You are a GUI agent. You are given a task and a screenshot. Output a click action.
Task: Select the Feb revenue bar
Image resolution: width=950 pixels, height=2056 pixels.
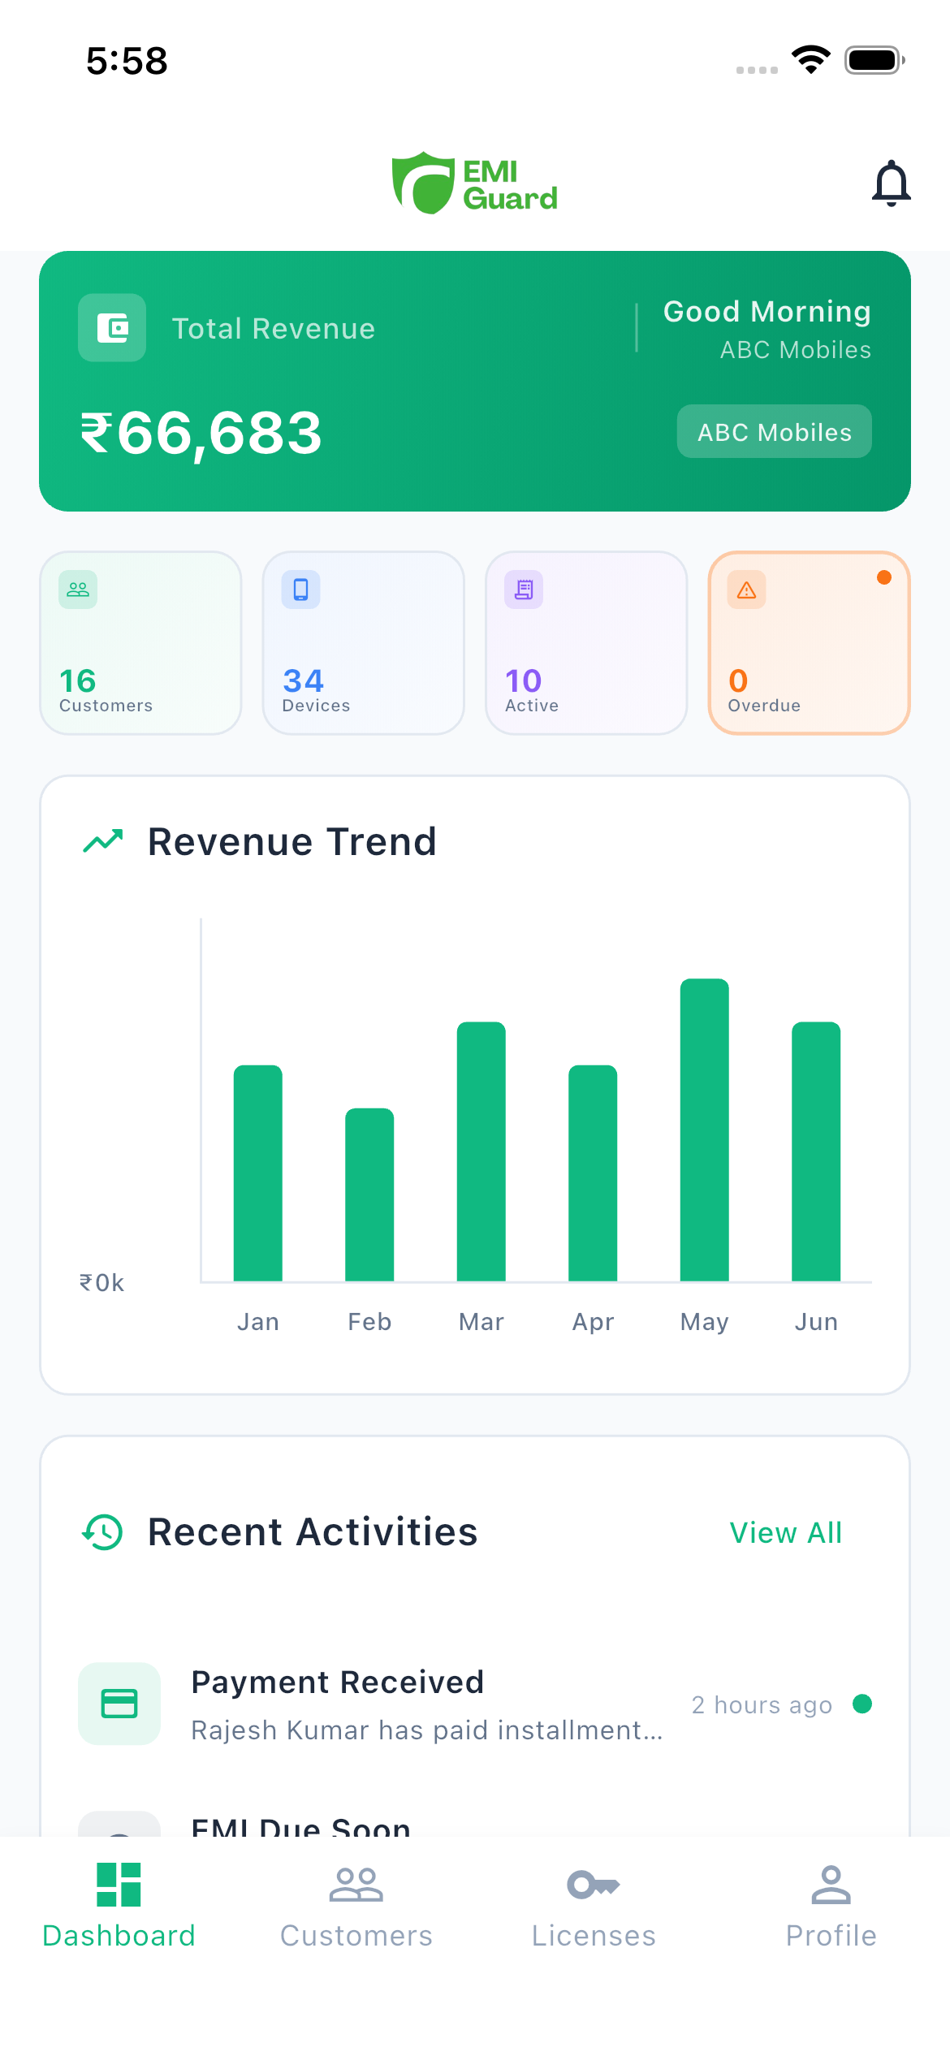point(369,1195)
